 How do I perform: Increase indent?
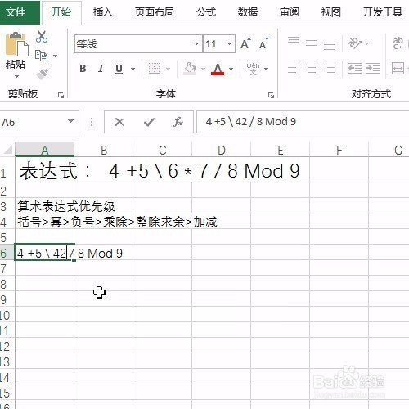coord(373,69)
